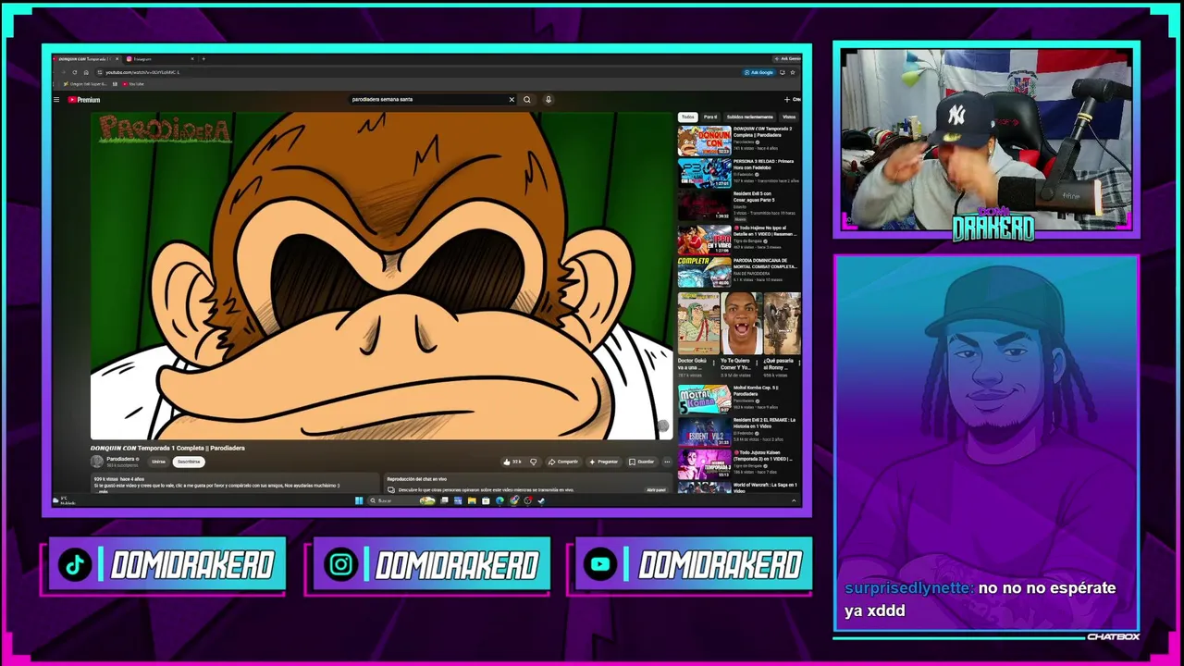Open Moltal Komba Cap. 5 video
The height and width of the screenshot is (666, 1184).
tap(704, 400)
